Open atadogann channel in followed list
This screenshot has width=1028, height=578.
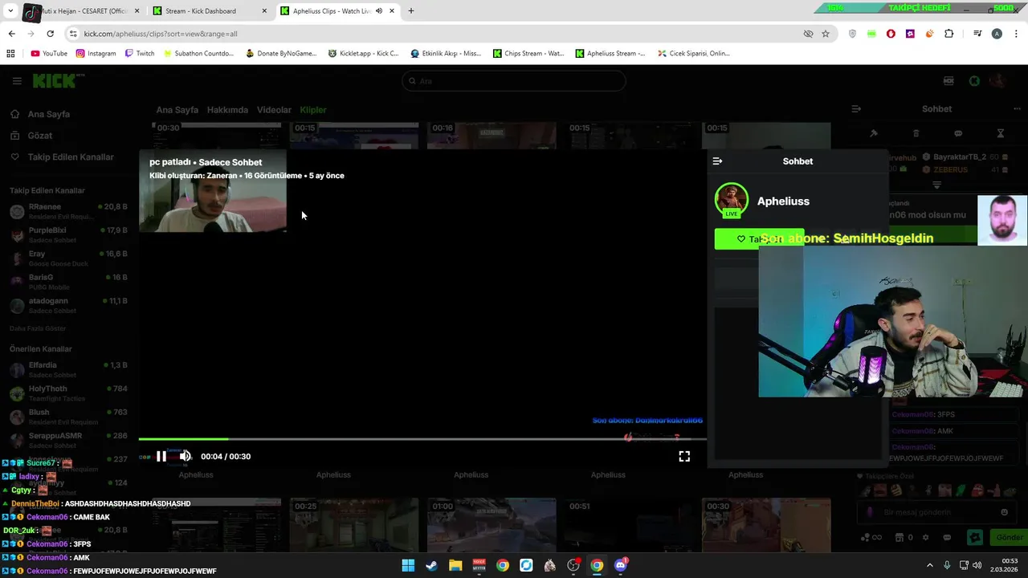[69, 305]
